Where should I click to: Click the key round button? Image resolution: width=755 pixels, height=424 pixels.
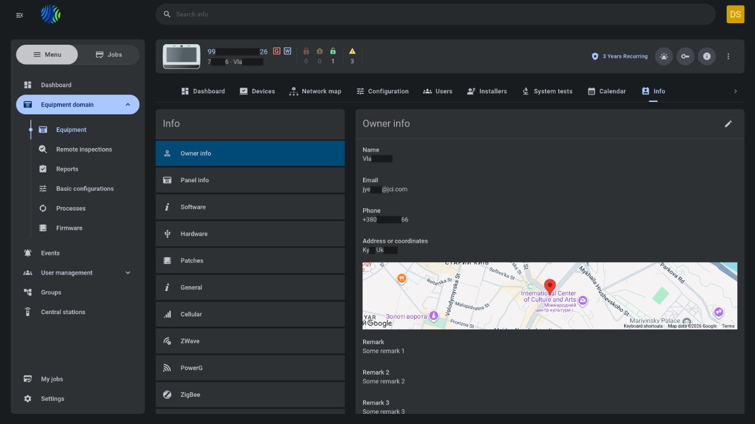(685, 57)
